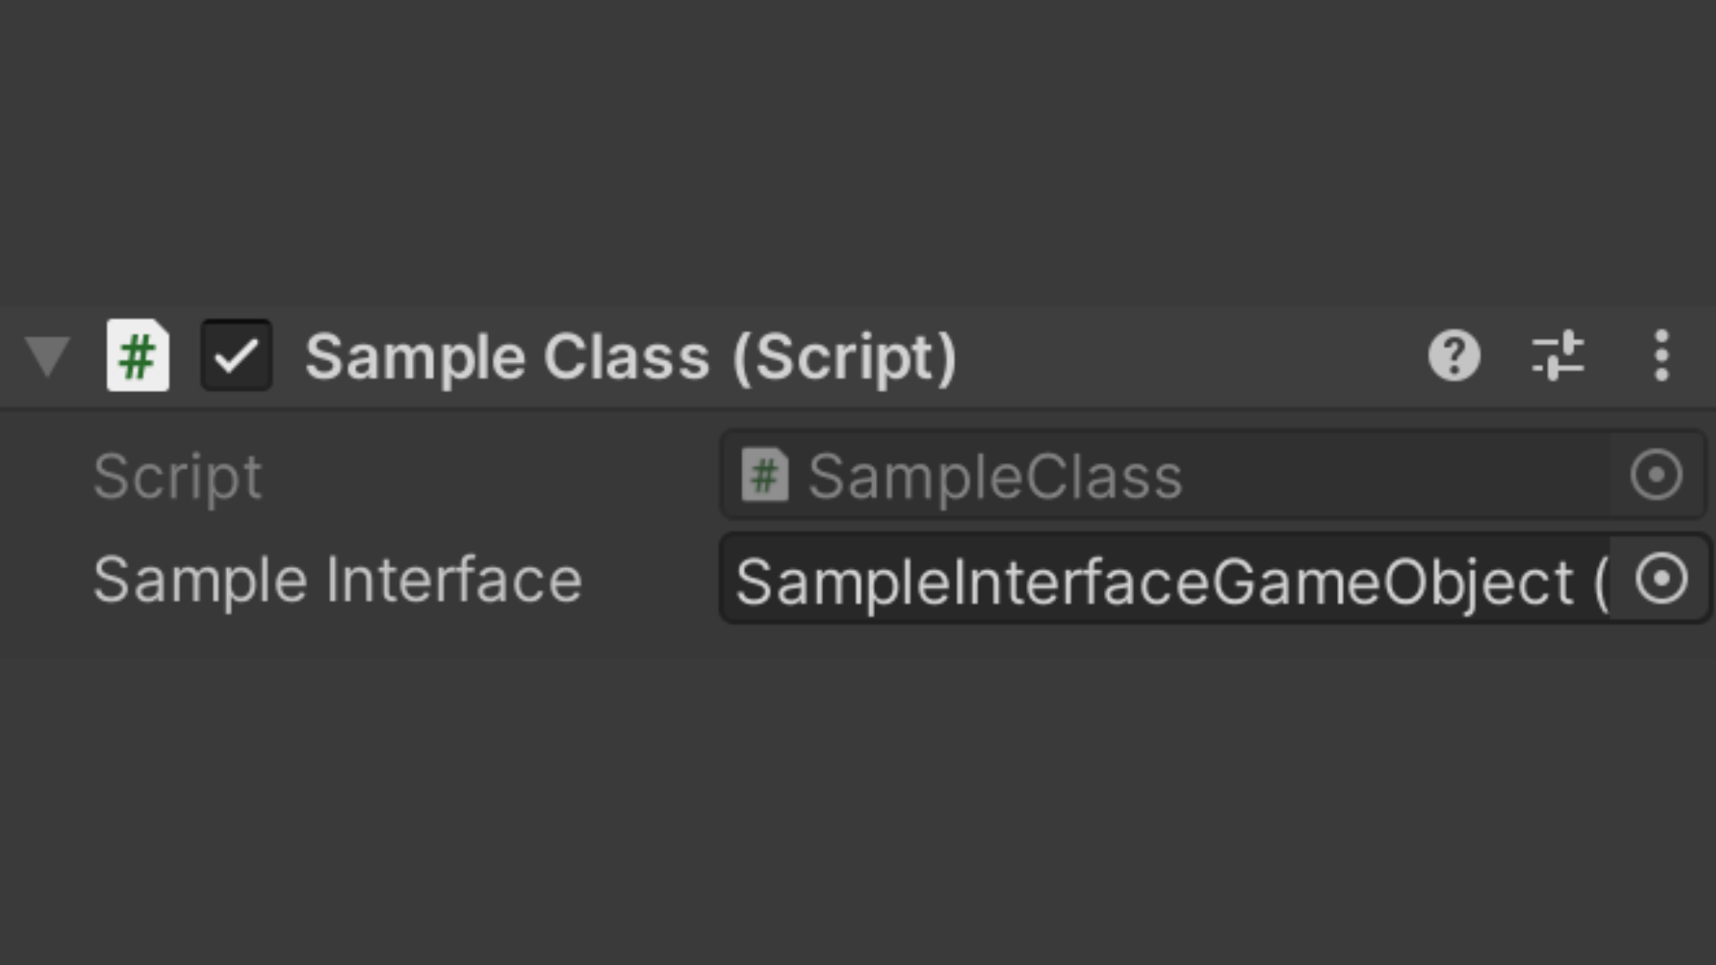Click the "Script" property label

click(177, 476)
